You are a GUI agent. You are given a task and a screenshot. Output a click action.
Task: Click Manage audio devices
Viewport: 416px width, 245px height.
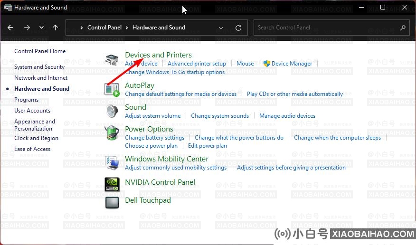pos(287,116)
